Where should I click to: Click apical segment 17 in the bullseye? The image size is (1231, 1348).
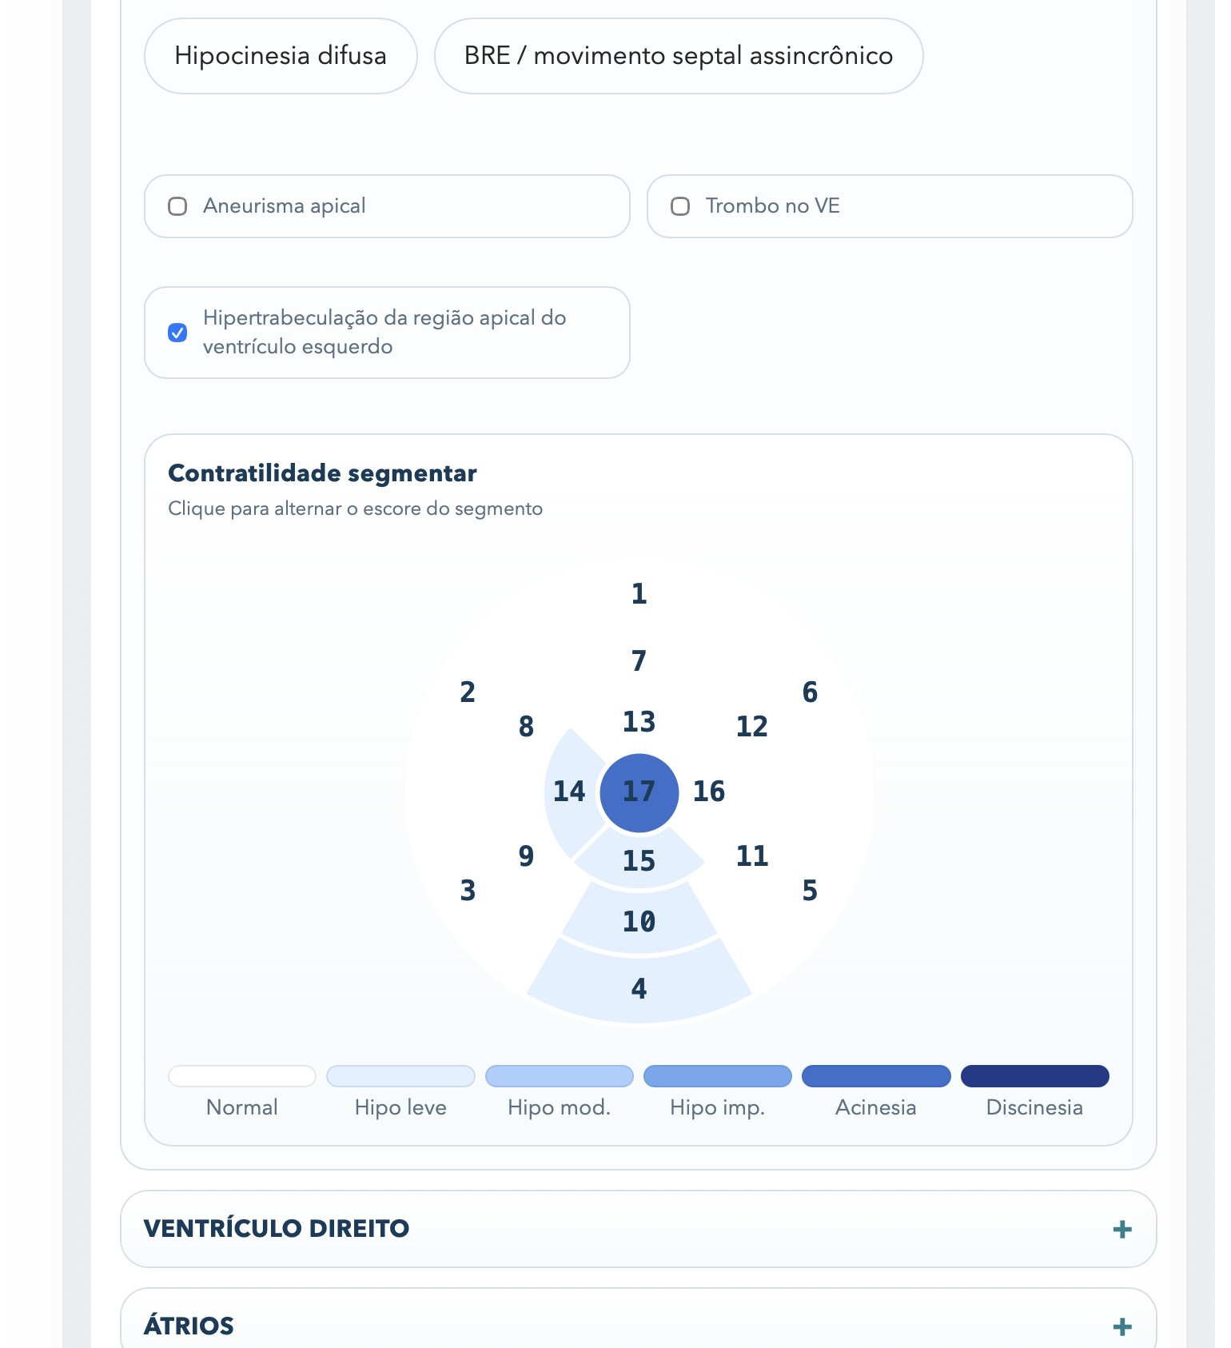coord(639,792)
